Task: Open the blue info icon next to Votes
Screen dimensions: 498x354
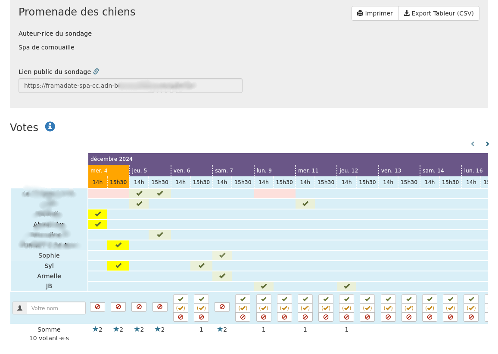Action: tap(50, 126)
